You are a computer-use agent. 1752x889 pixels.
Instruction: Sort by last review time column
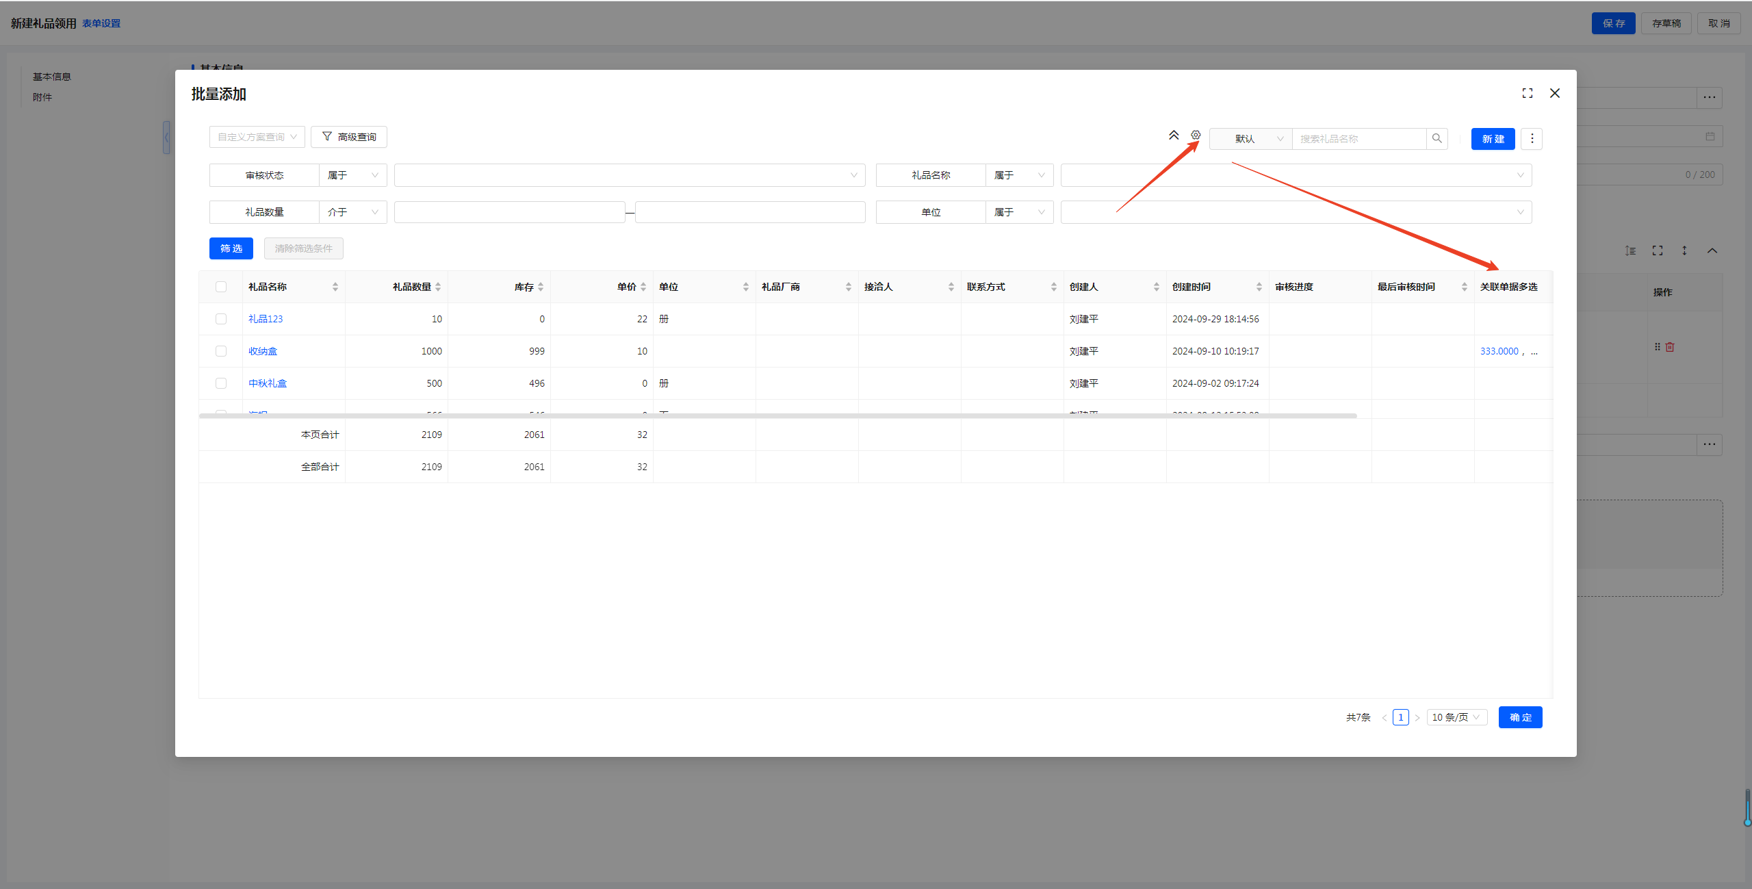tap(1465, 287)
